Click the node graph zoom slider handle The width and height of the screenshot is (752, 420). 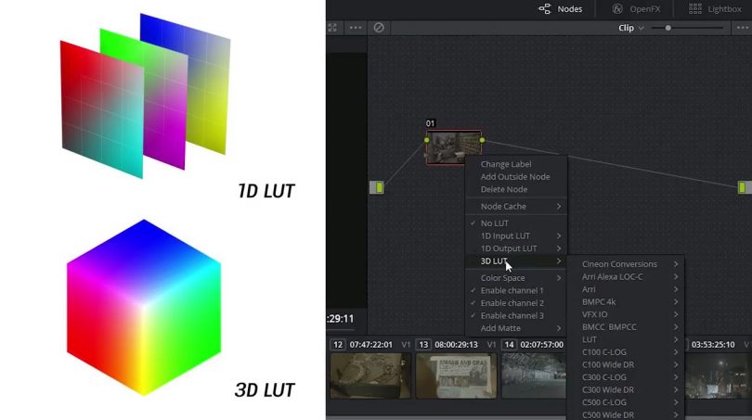click(667, 28)
